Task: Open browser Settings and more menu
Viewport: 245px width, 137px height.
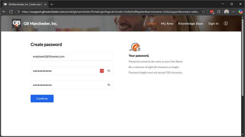Action: click(234, 12)
